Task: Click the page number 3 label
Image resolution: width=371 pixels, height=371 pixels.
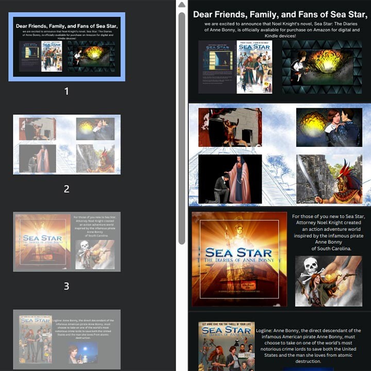Action: tap(66, 286)
